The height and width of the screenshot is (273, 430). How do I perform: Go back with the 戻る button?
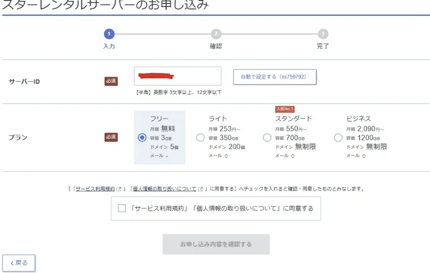coord(19,263)
